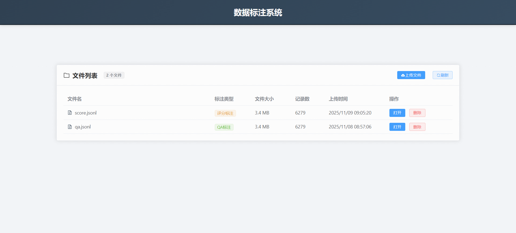Click the 文件大小 column header

point(264,99)
